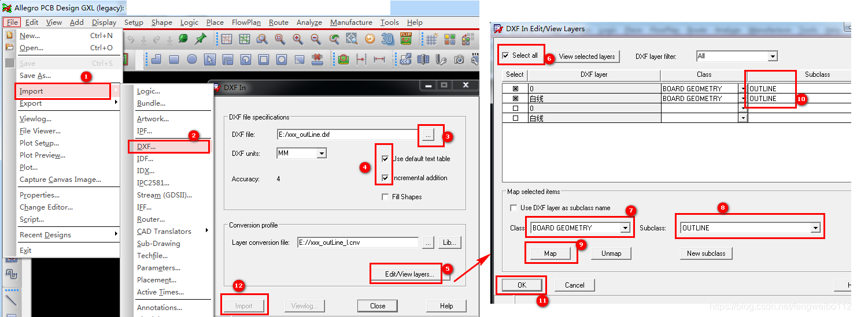
Task: Select the Shape Add Circle icon
Action: (192, 59)
